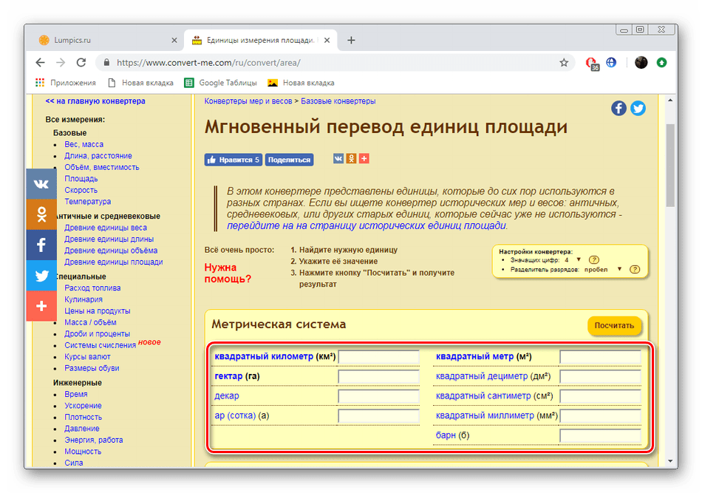Open Температура sidebar link
The image size is (702, 493).
(88, 202)
